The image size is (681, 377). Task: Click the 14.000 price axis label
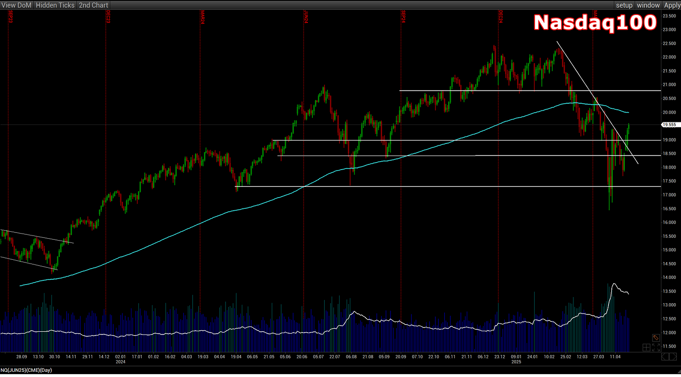670,277
